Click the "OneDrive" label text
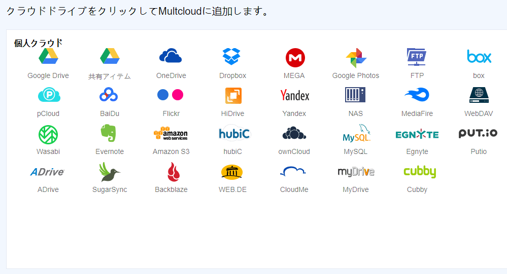Viewport: 507px width, 274px height. 171,75
